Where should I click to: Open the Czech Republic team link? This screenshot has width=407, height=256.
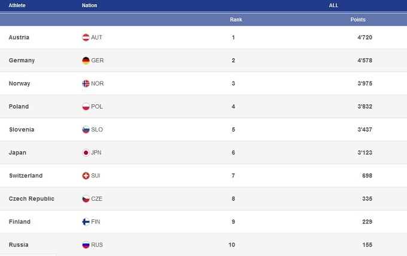31,199
